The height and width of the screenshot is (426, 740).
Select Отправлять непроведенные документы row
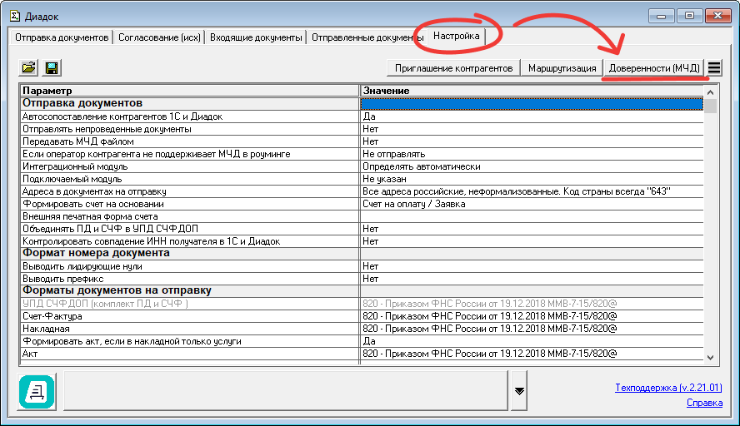click(362, 129)
